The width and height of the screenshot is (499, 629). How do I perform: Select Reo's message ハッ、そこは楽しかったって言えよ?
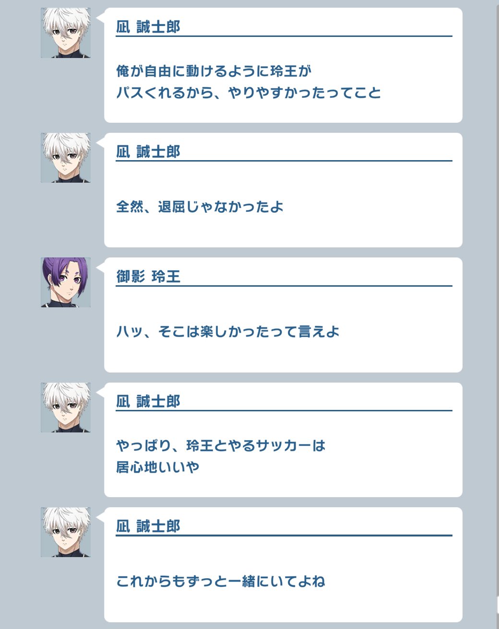tap(228, 331)
